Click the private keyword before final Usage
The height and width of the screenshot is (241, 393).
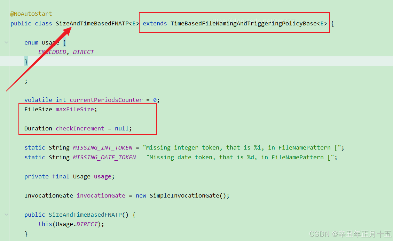pyautogui.click(x=36, y=177)
